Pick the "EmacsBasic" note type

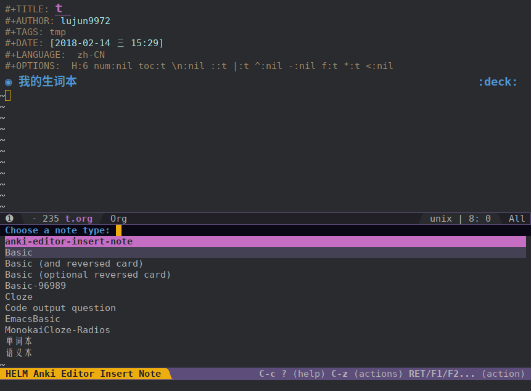point(32,318)
